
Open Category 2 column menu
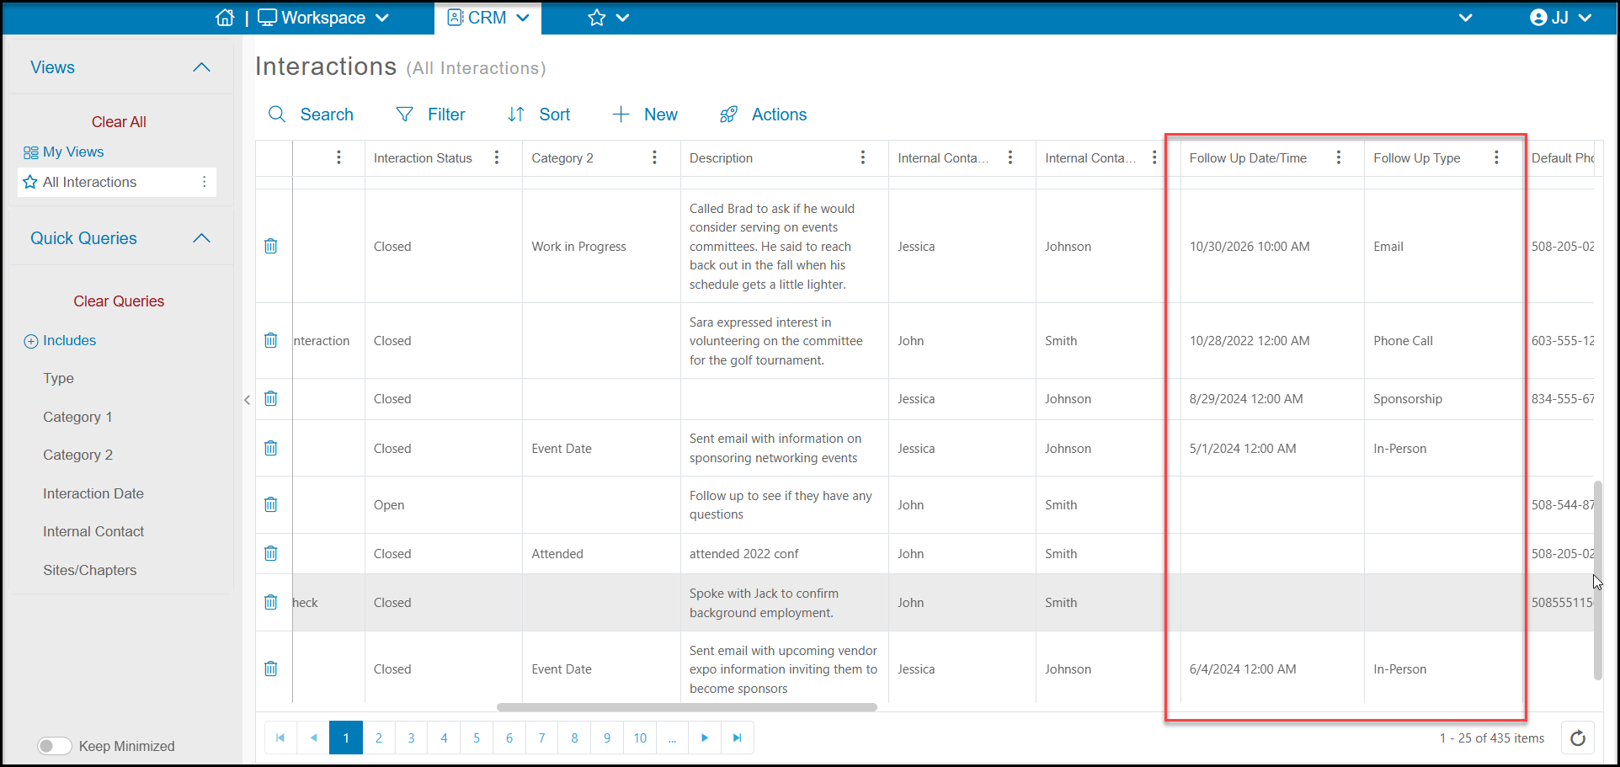(654, 157)
